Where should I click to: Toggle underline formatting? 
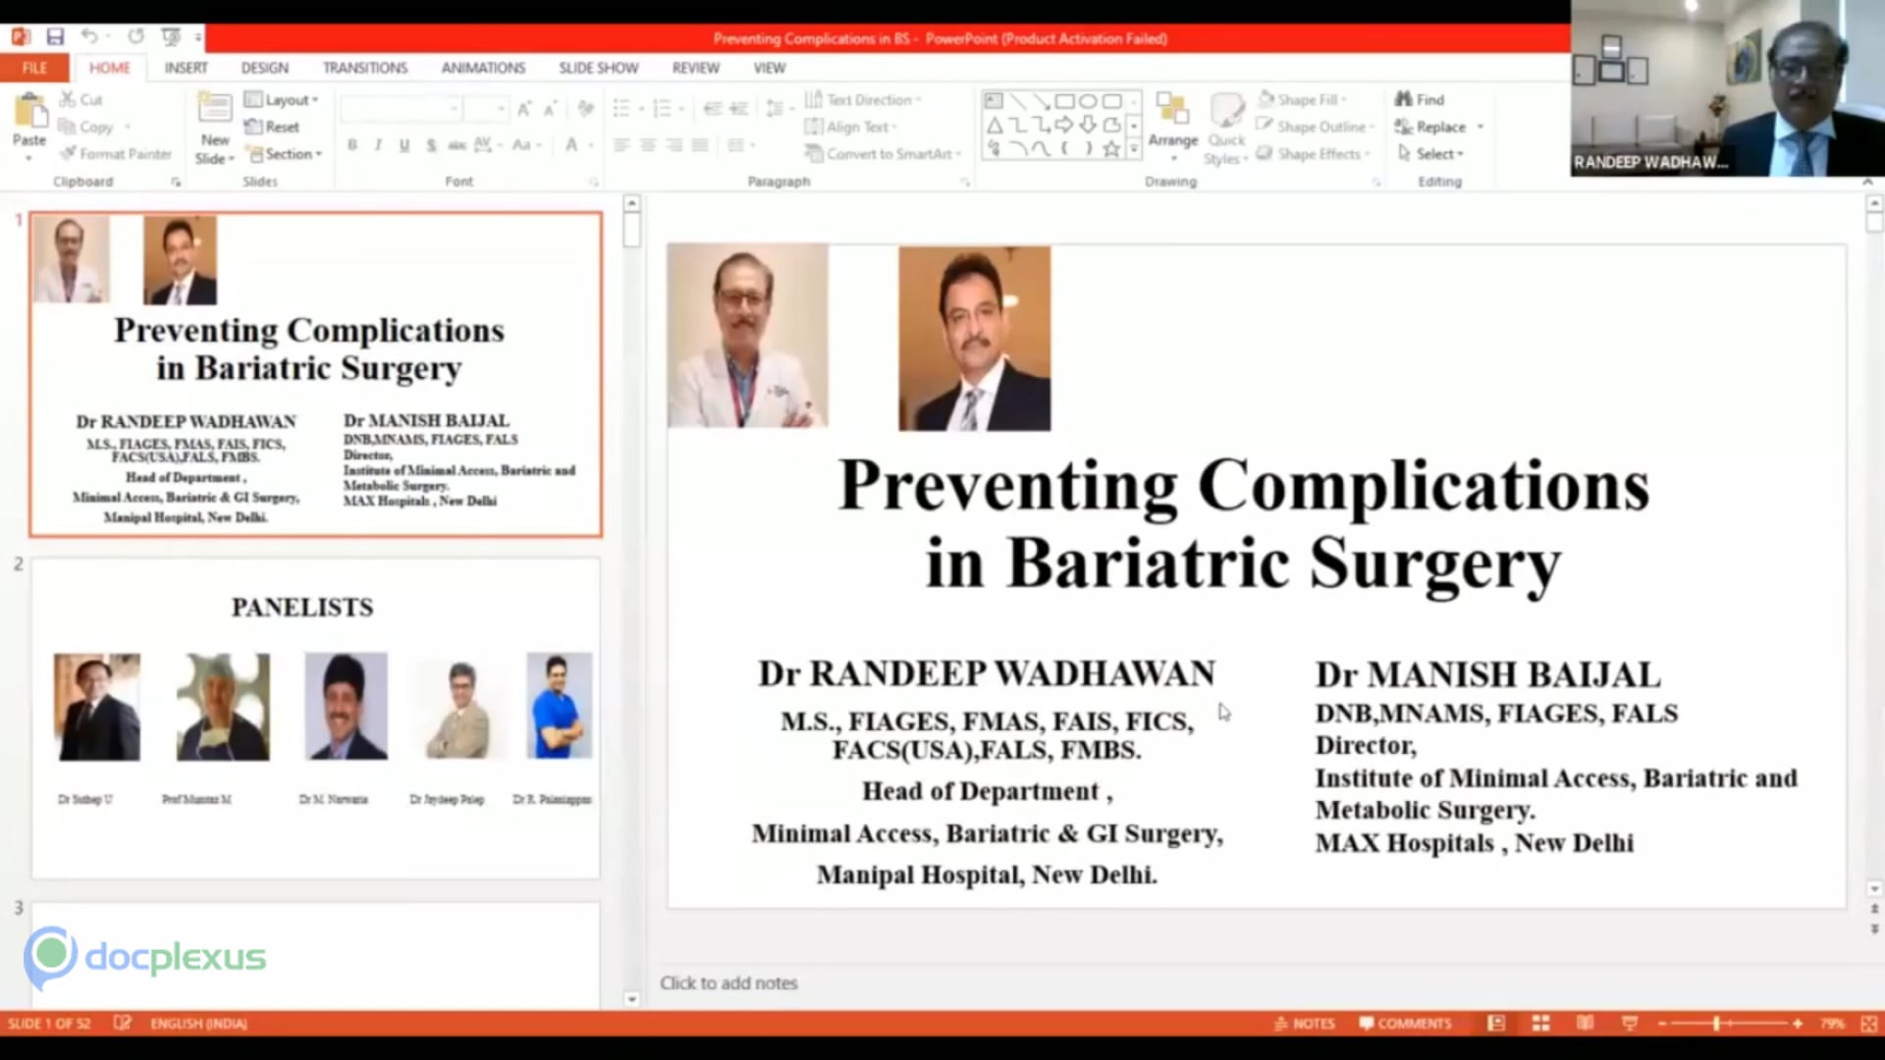point(404,145)
